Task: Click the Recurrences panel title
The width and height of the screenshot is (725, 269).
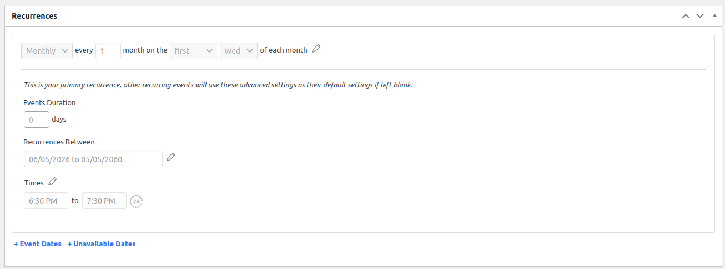Action: click(x=34, y=16)
